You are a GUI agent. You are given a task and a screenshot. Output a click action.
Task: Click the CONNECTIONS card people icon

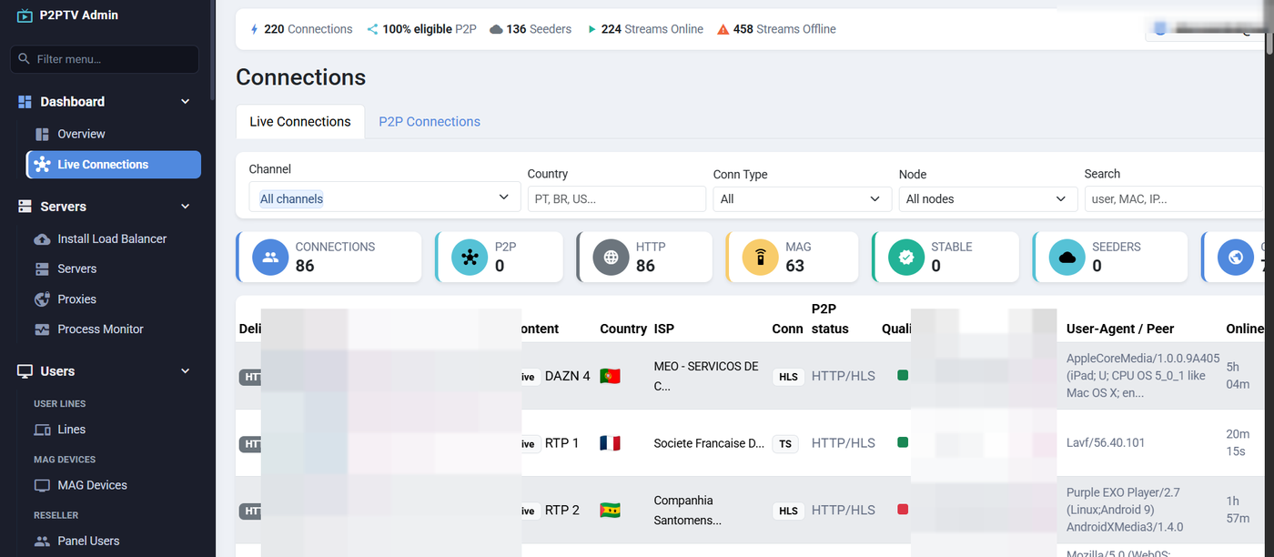click(270, 257)
